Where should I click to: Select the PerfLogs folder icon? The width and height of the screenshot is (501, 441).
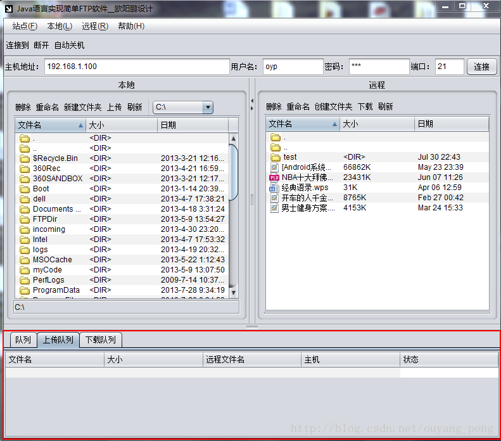click(x=24, y=280)
